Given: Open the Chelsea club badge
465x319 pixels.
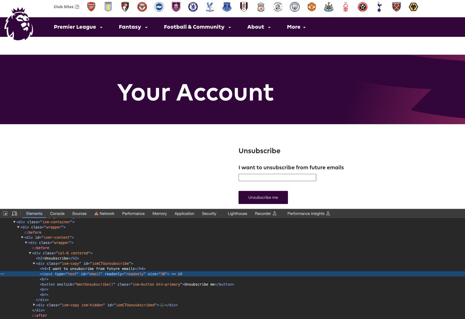Looking at the screenshot, I should click(193, 7).
